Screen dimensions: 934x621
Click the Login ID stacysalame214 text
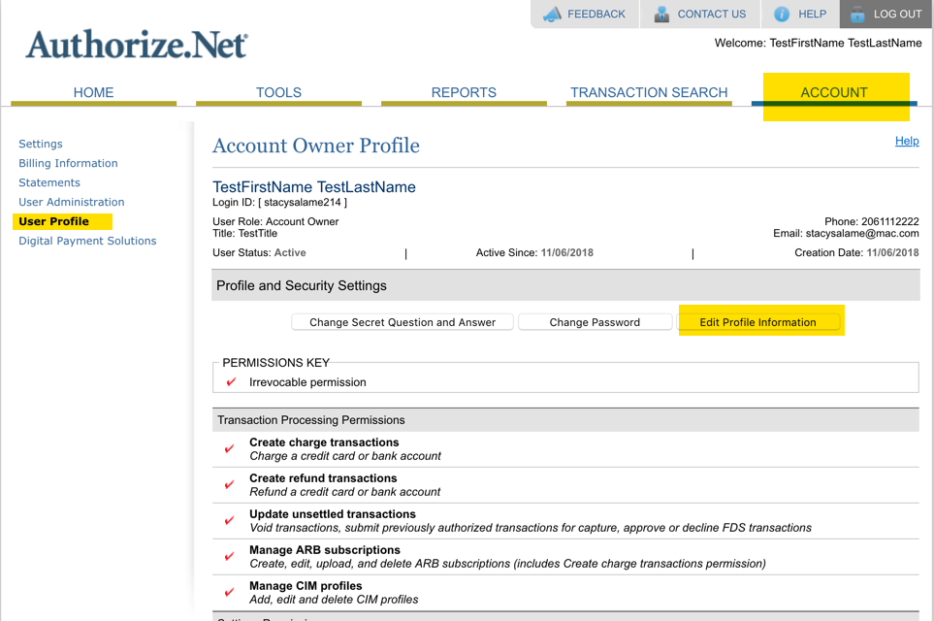(x=280, y=203)
